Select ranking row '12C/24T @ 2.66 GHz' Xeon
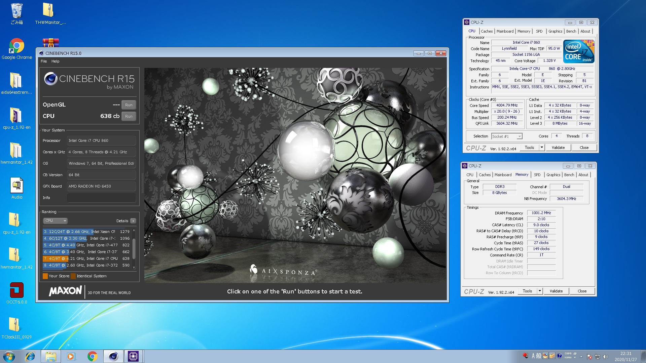Screen dimensions: 646x363 pos(87,232)
